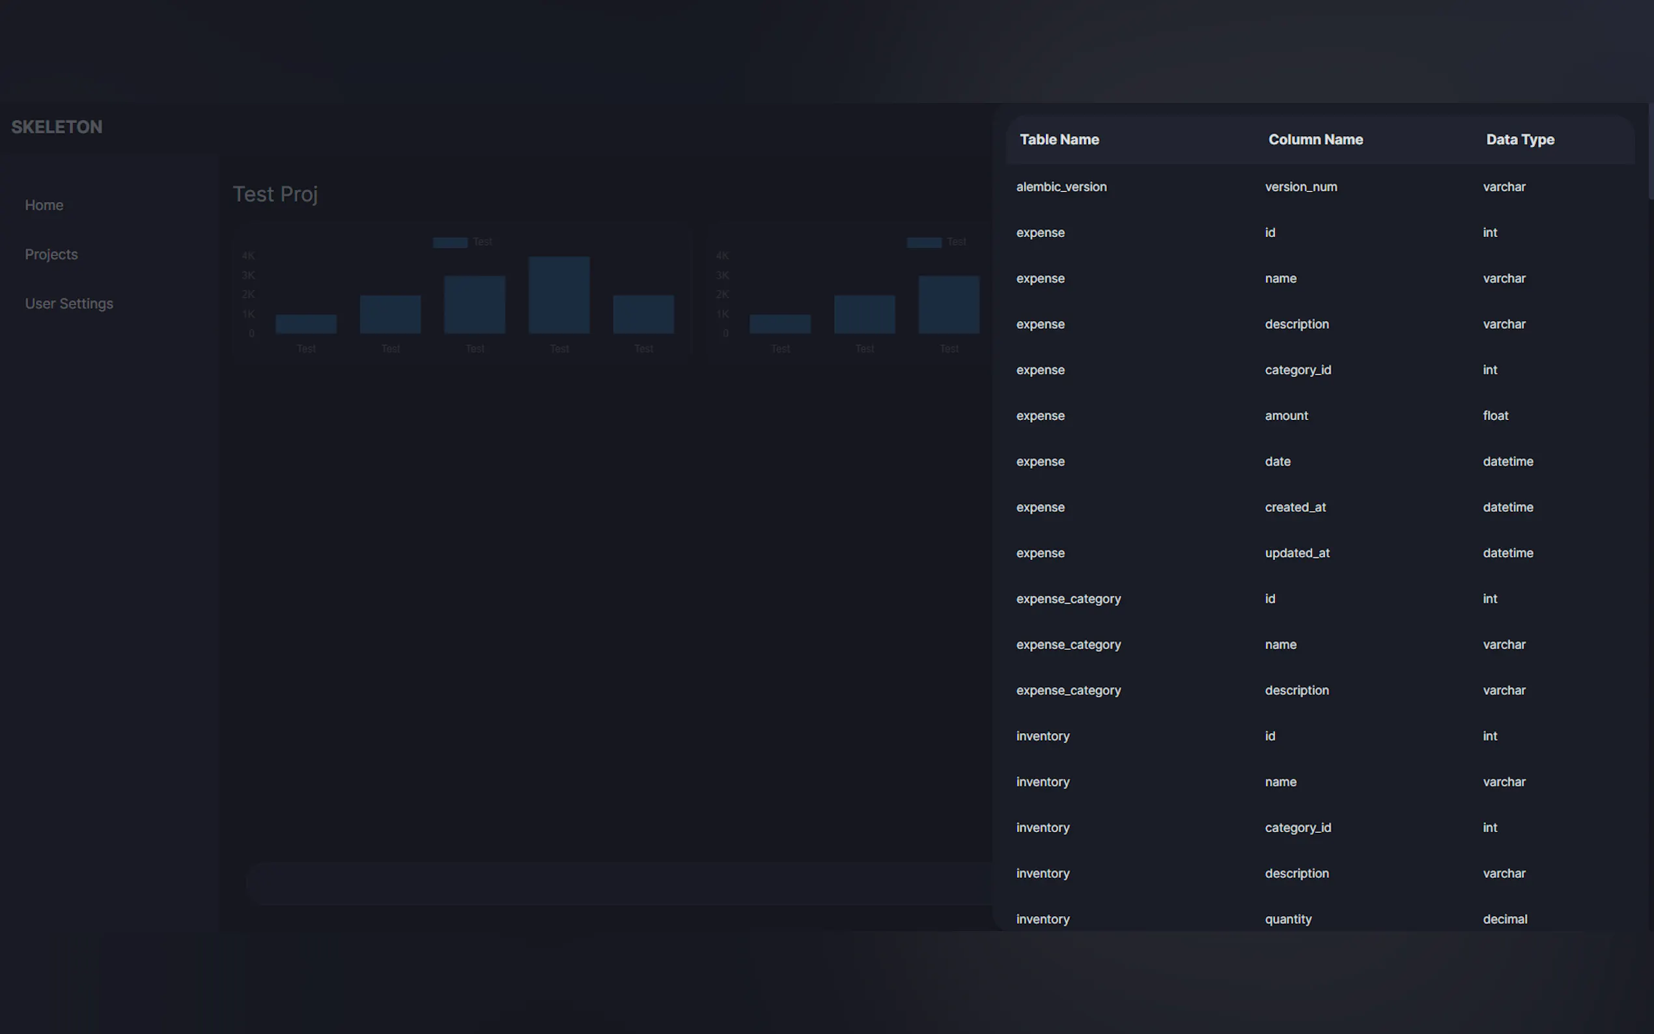The image size is (1654, 1034).
Task: Click the quantity column name cell
Action: pos(1287,919)
